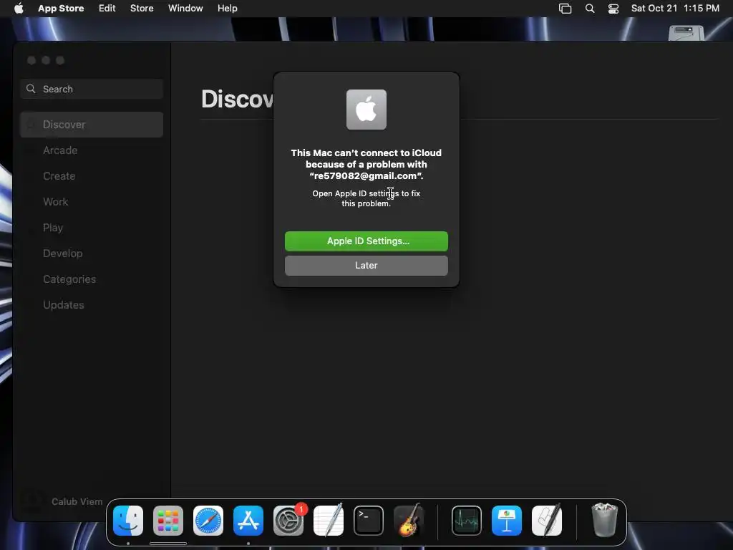Viewport: 733px width, 550px height.
Task: Dismiss the iCloud dialog with Later
Action: point(366,265)
